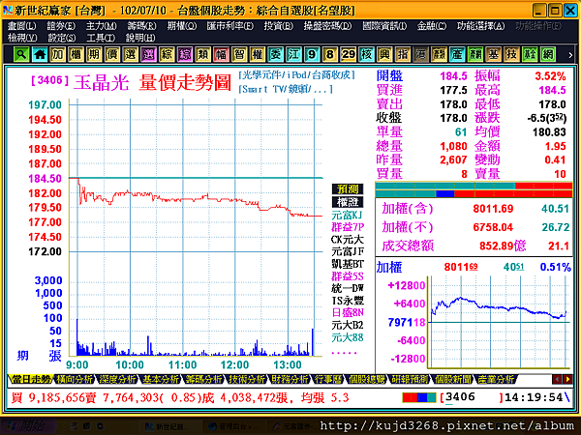The image size is (581, 435).
Task: Click the 新世紀贏家 taskbar window button
Action: click(x=168, y=426)
